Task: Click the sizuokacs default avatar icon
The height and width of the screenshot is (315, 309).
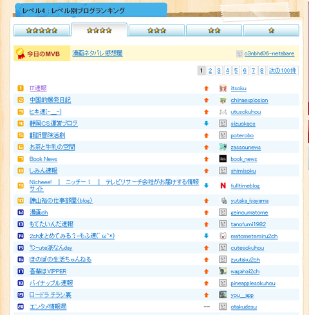Action: pyautogui.click(x=223, y=124)
